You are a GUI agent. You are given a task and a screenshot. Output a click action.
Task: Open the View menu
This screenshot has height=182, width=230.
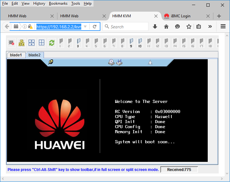(25, 3)
